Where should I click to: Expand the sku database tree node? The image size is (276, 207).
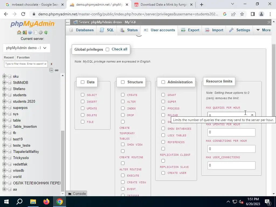(4, 76)
